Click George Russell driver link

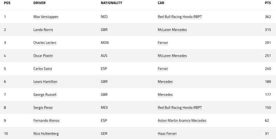pos(45,95)
